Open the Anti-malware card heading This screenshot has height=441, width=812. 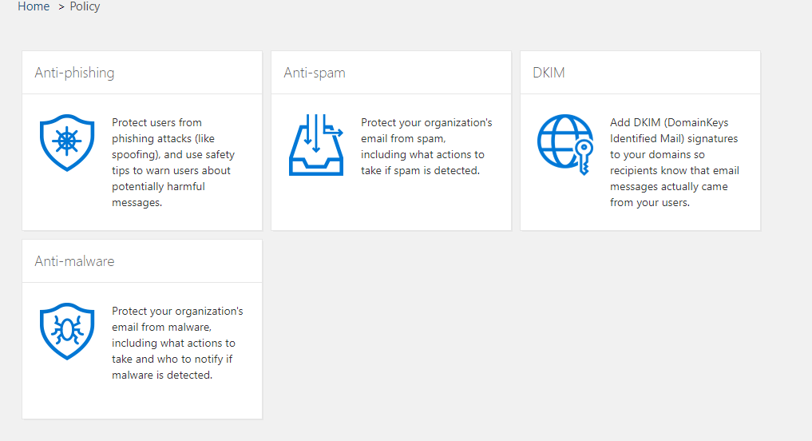click(74, 261)
